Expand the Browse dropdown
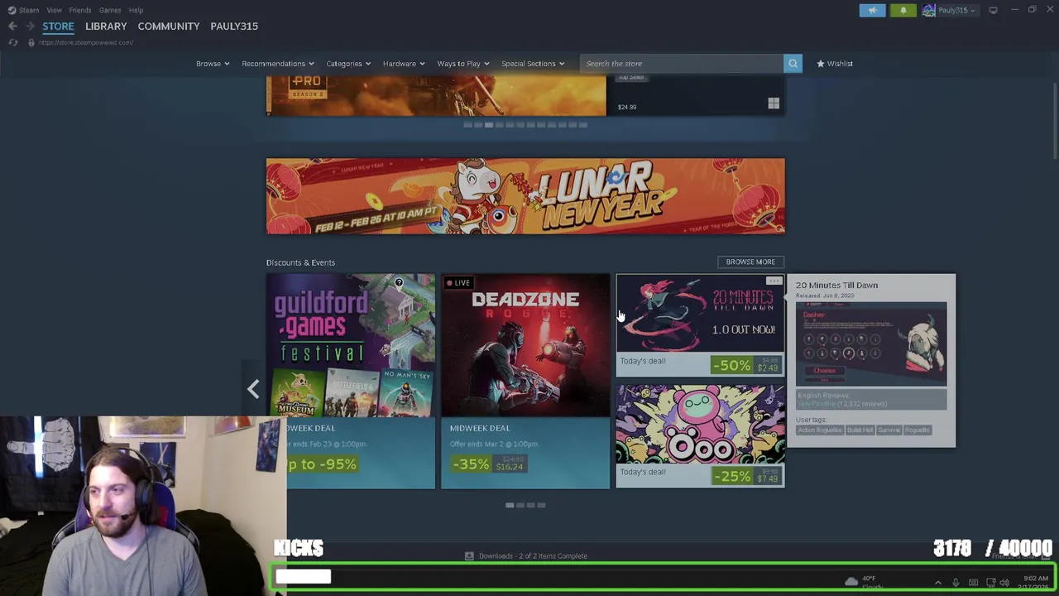Viewport: 1059px width, 596px height. (x=213, y=64)
